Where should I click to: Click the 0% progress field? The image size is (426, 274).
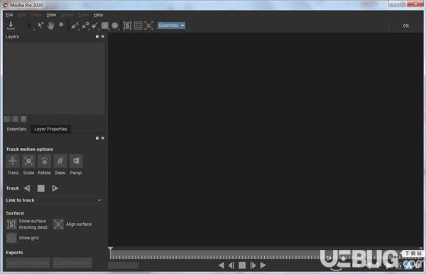tap(405, 25)
